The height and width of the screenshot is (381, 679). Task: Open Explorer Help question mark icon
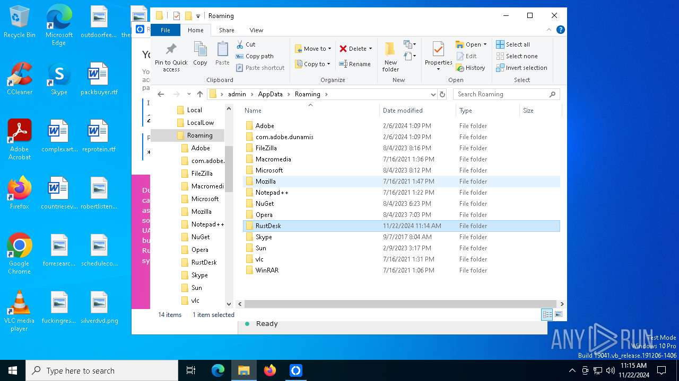(560, 30)
